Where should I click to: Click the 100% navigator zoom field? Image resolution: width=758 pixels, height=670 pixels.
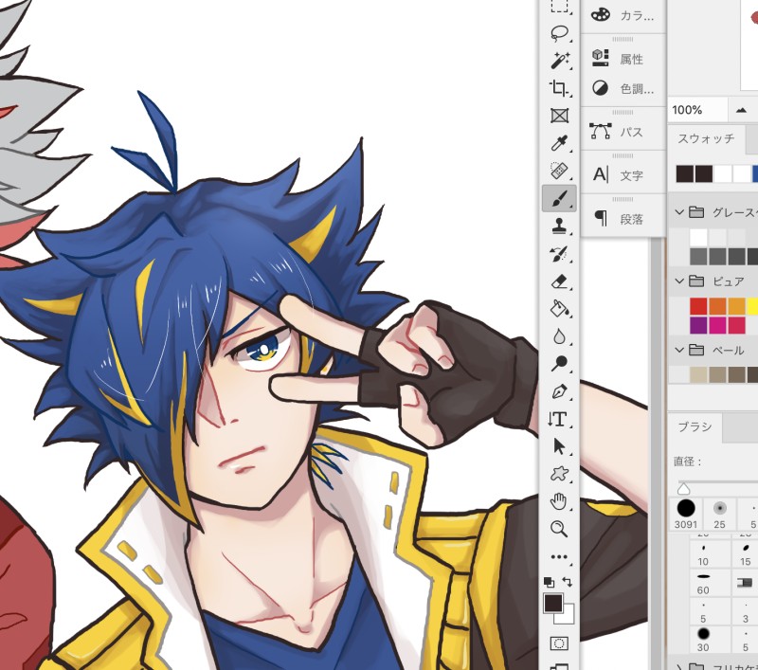(697, 110)
